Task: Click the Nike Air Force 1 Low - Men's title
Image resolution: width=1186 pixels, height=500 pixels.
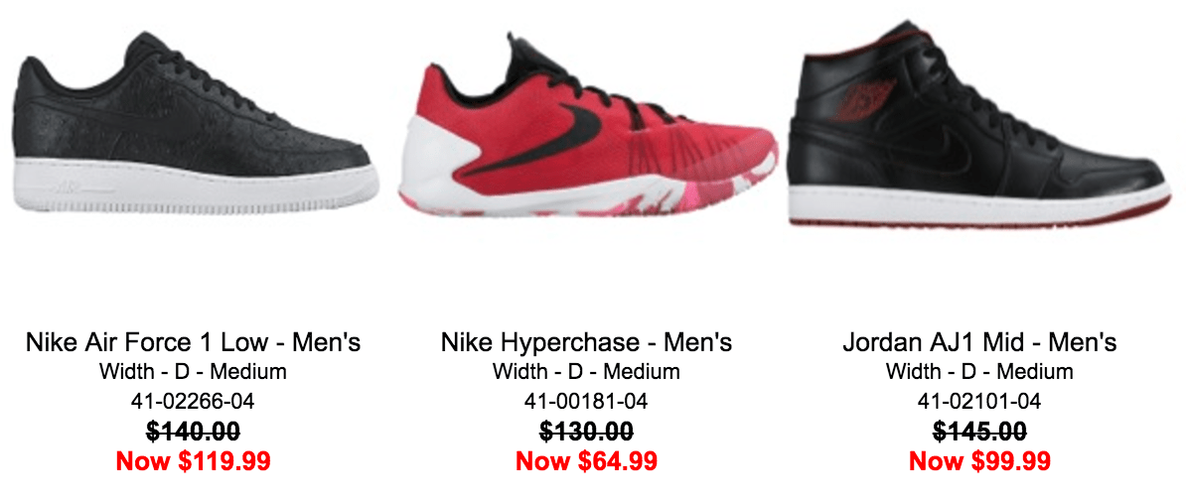Action: (x=193, y=342)
